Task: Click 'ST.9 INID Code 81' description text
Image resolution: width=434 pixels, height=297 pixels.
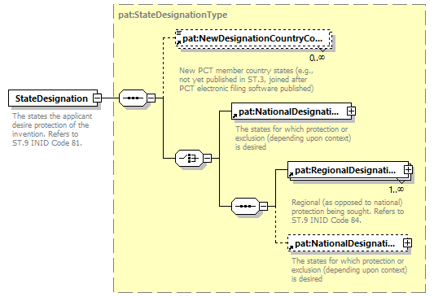Action: pyautogui.click(x=47, y=143)
